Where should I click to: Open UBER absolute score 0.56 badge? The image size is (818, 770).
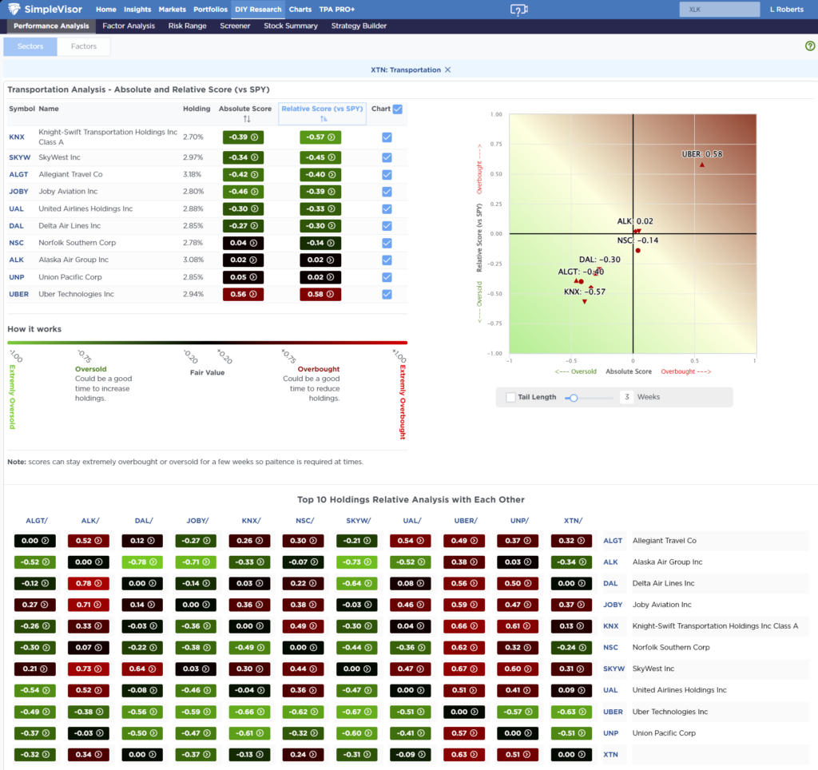click(x=243, y=294)
